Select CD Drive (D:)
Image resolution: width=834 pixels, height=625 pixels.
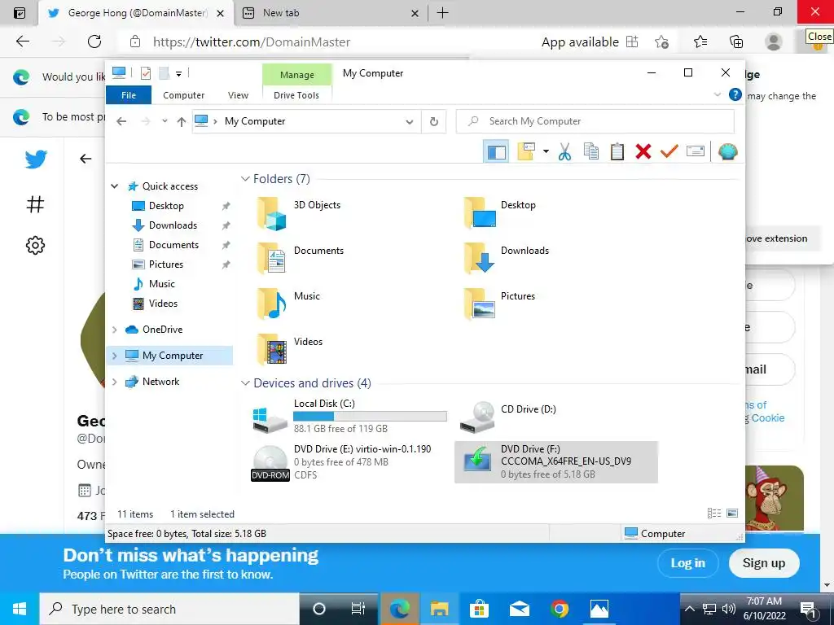(508, 416)
